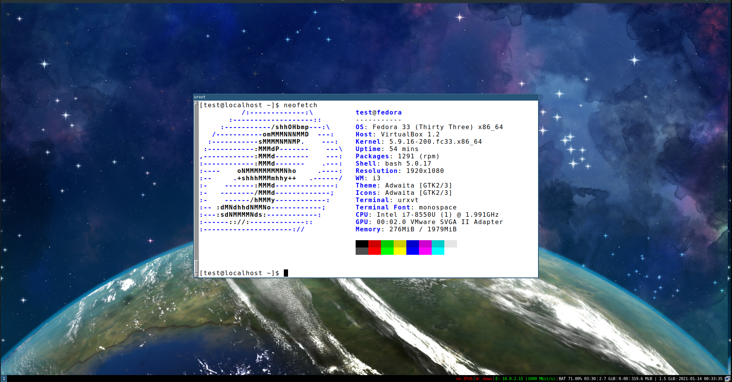
Task: Click the "no IPv6" status bar entry
Action: (464, 379)
